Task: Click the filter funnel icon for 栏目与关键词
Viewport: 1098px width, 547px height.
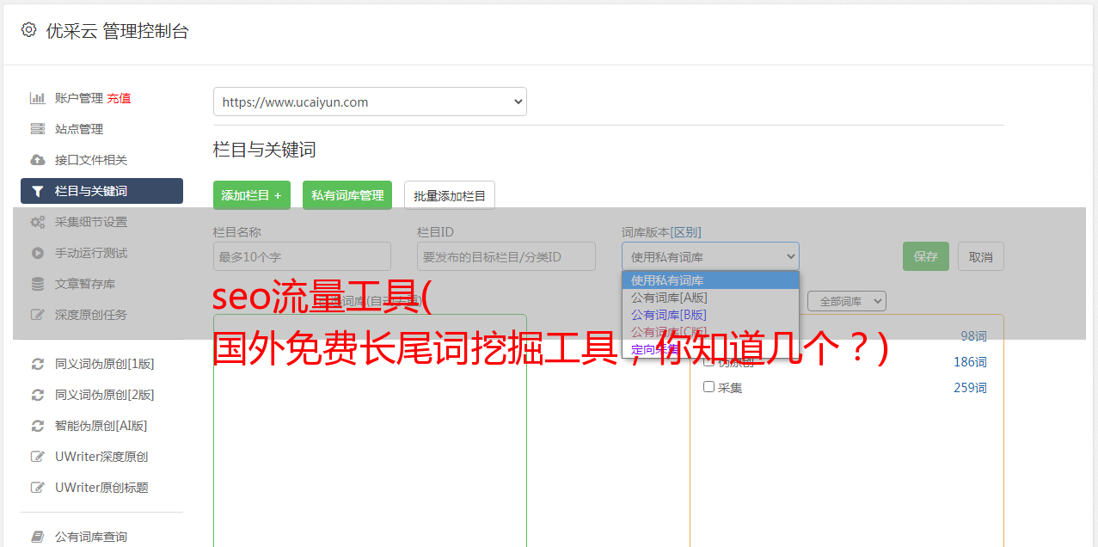Action: 37,191
